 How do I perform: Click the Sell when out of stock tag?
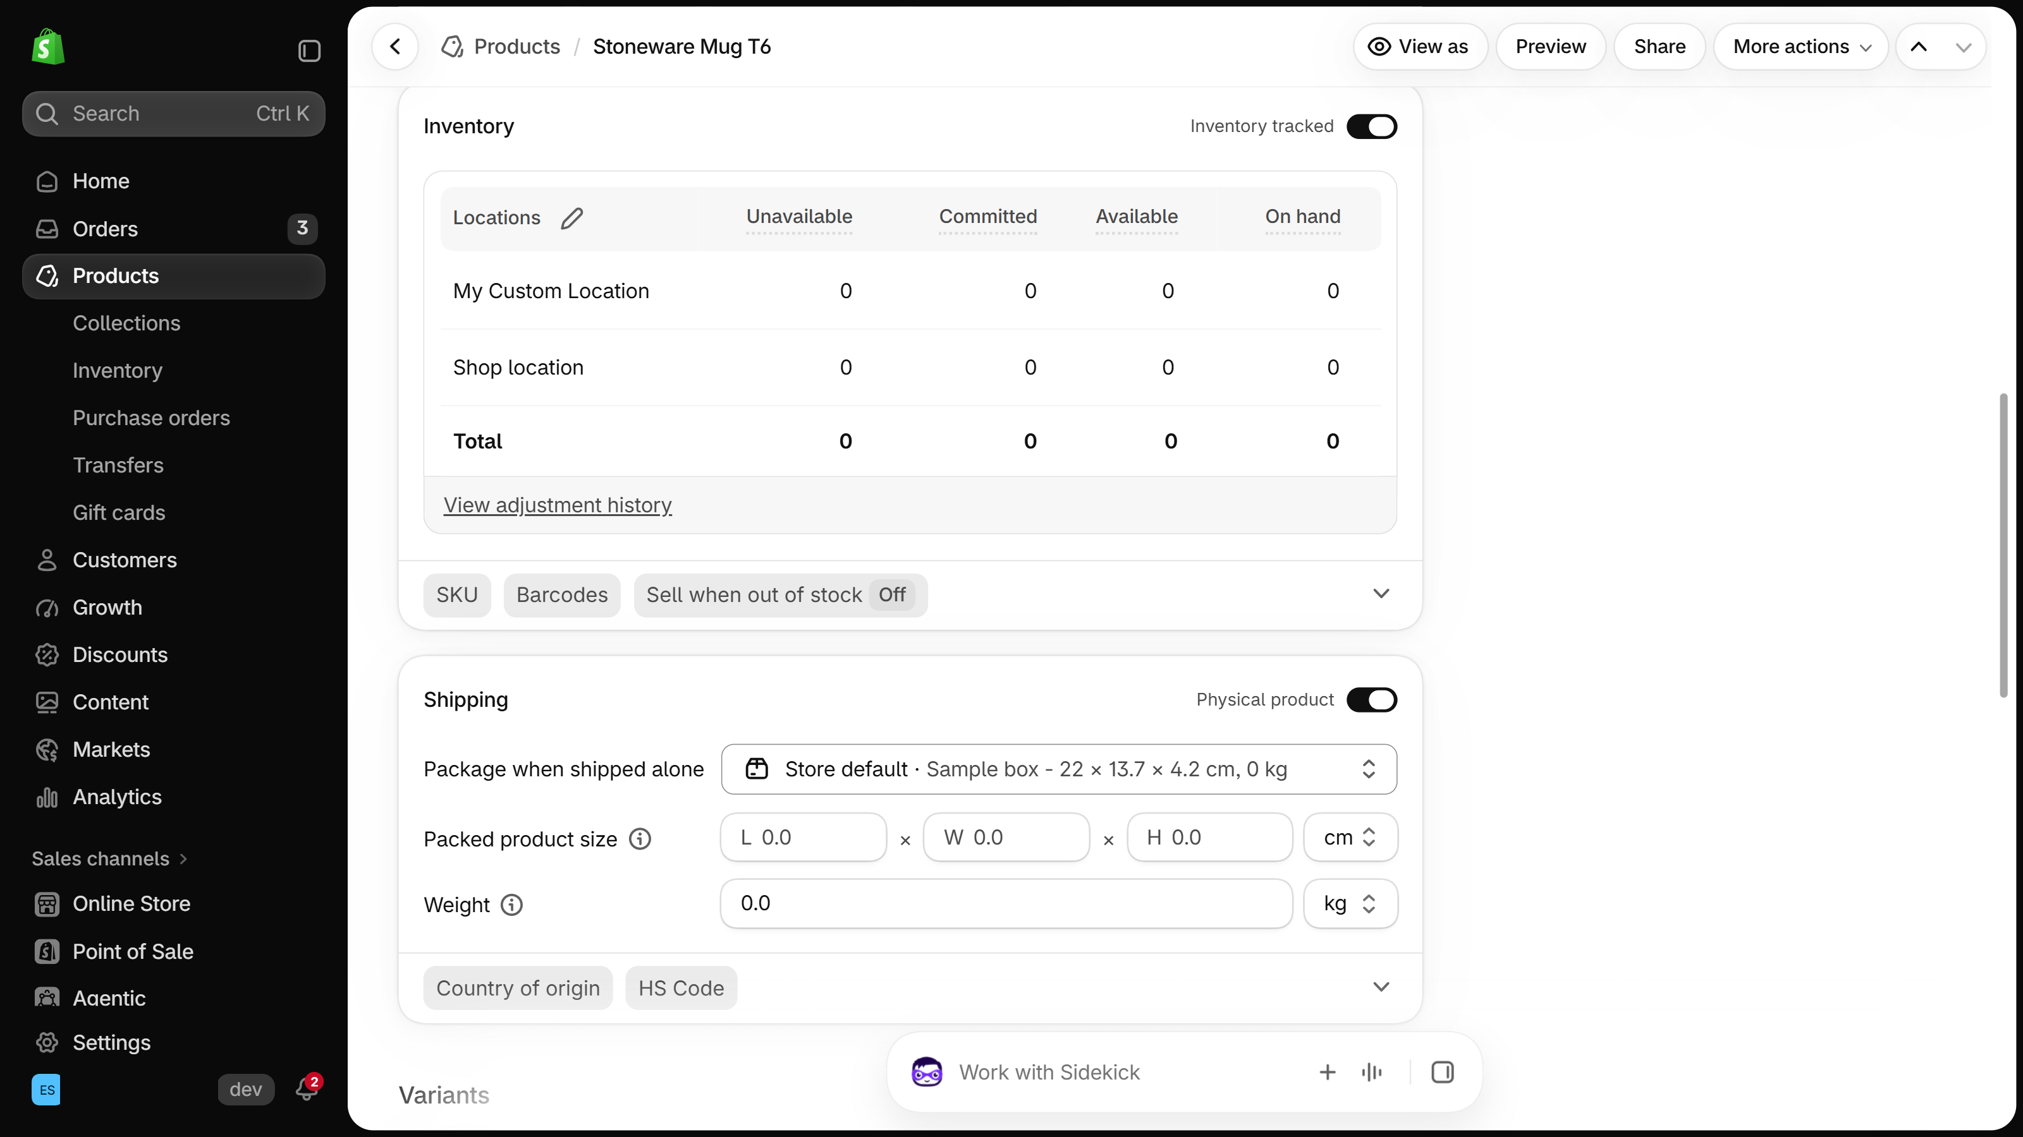(x=780, y=595)
